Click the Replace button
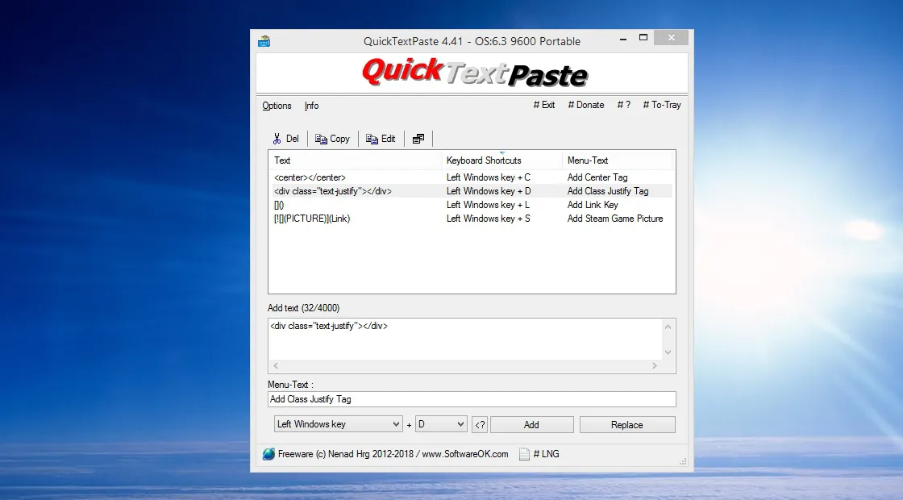 (x=627, y=424)
